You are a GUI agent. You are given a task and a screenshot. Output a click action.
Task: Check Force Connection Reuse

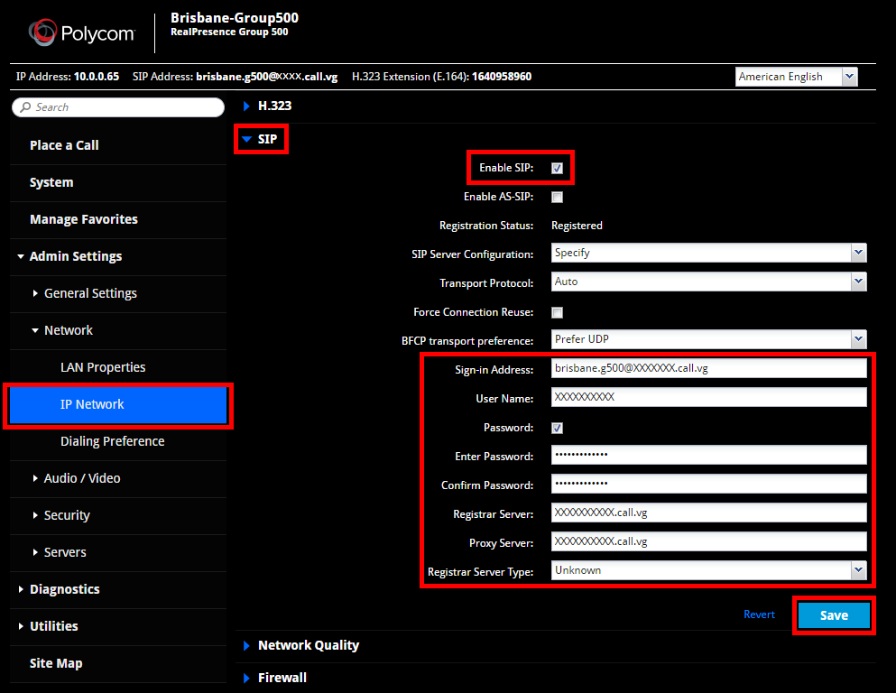[557, 312]
